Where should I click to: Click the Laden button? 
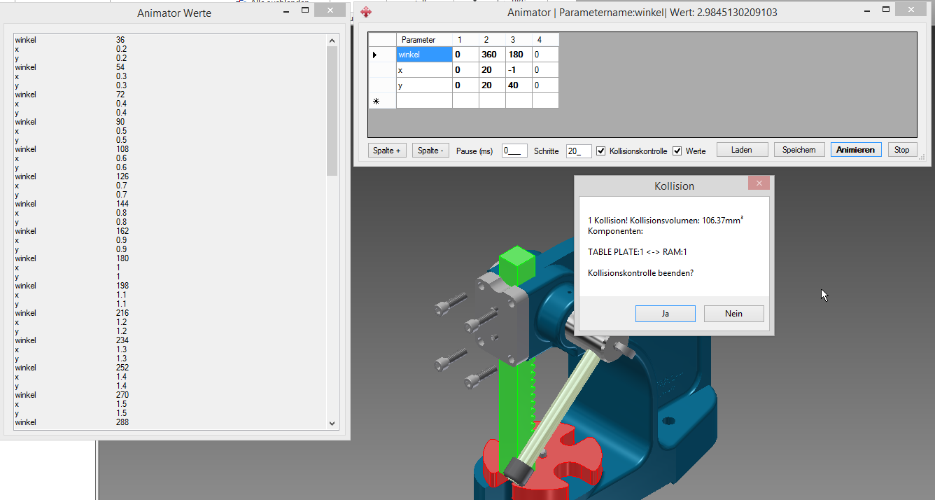pyautogui.click(x=742, y=150)
